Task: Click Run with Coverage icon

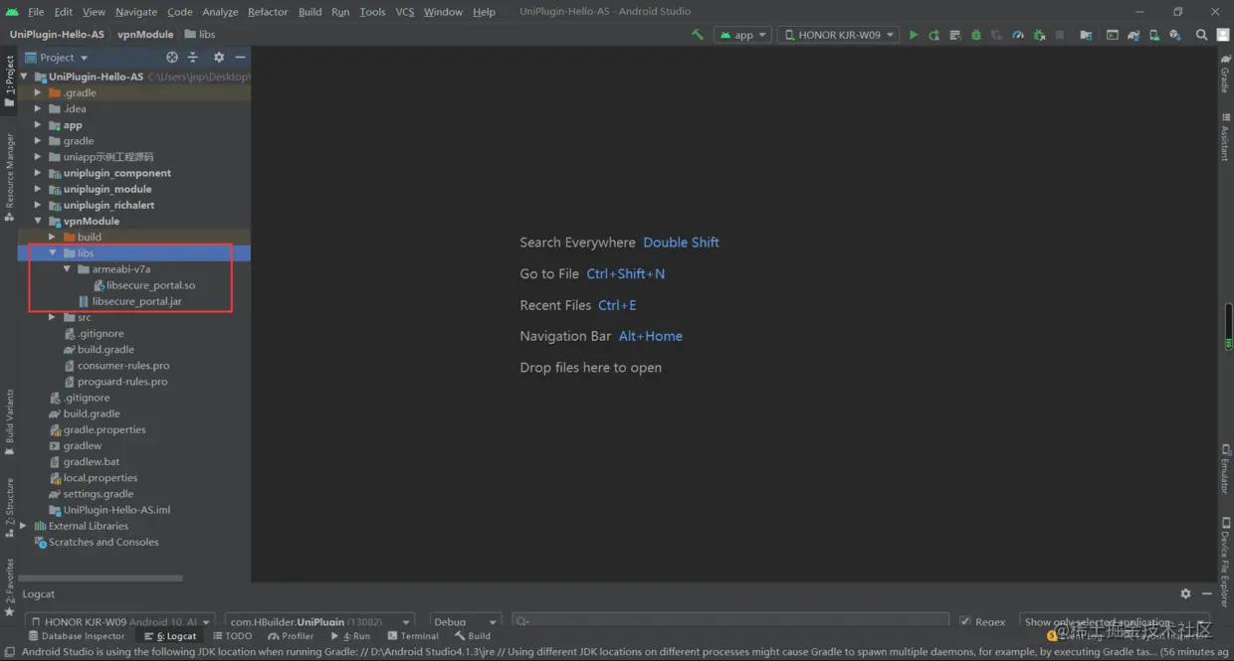Action: [997, 35]
